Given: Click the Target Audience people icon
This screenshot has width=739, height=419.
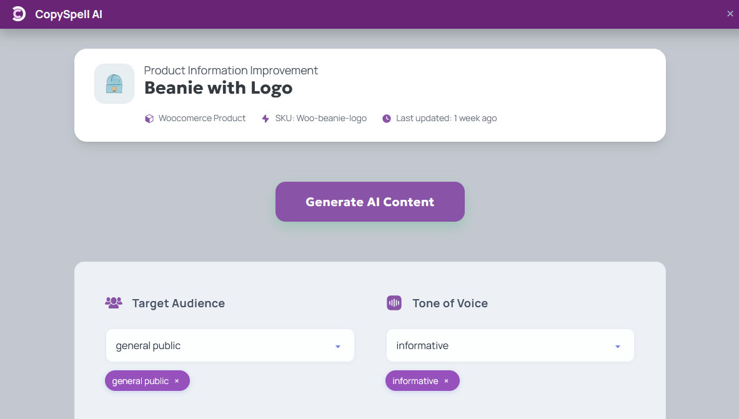Looking at the screenshot, I should click(x=114, y=303).
